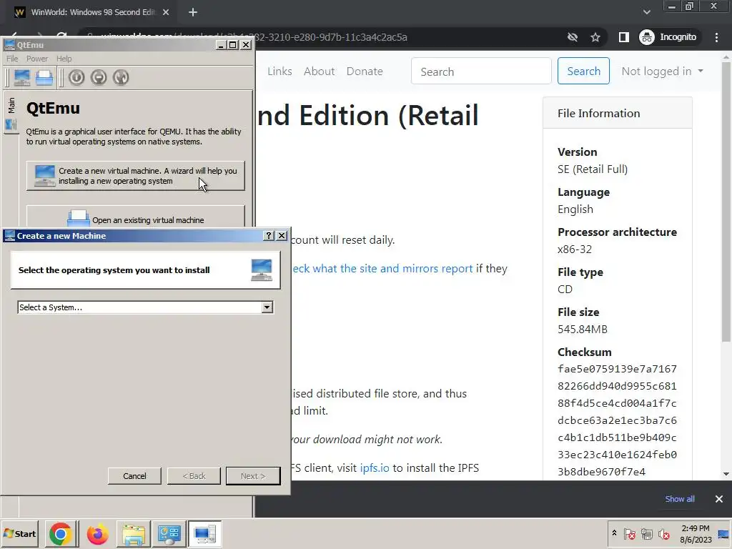Show hidden system tray icons
This screenshot has height=549, width=732.
coord(614,533)
